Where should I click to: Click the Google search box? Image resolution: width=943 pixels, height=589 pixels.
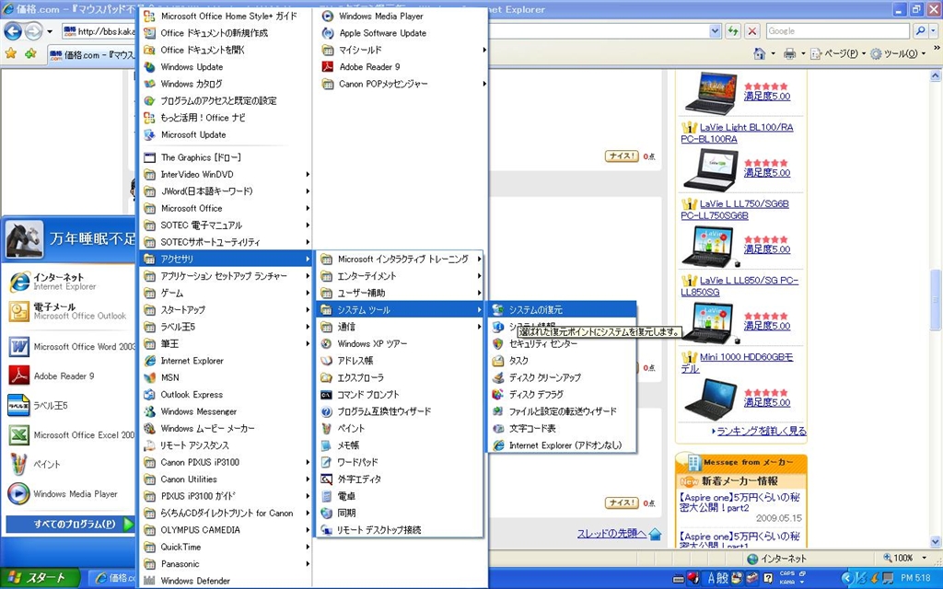(837, 31)
